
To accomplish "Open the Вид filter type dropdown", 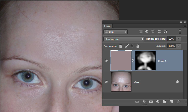I will 115,32.
